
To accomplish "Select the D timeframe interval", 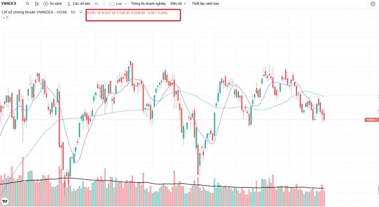I will click(x=27, y=3).
